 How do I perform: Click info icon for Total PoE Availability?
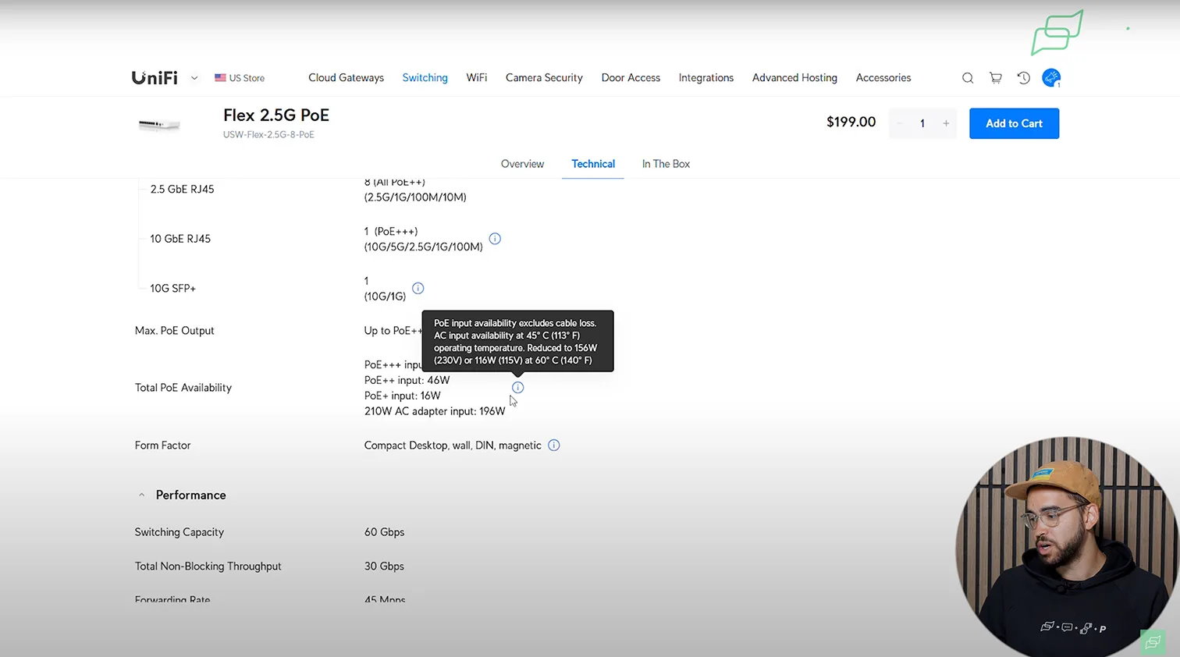[517, 388]
